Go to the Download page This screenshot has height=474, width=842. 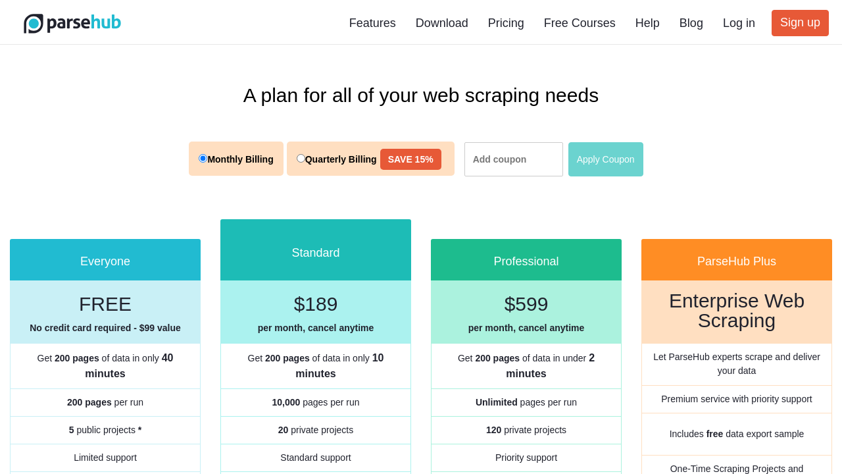click(442, 23)
